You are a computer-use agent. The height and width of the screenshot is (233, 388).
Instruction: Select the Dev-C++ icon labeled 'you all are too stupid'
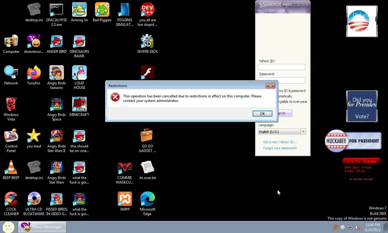(x=147, y=15)
